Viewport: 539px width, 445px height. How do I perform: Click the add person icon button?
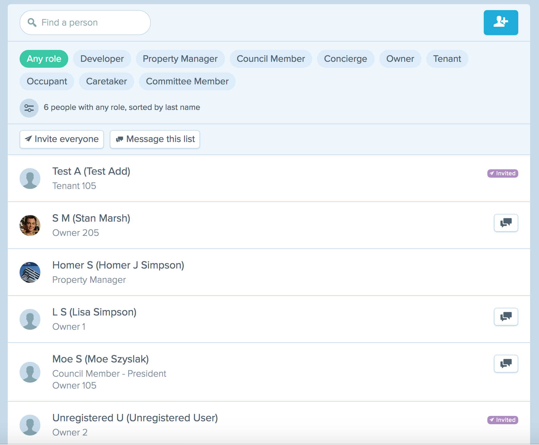point(500,23)
